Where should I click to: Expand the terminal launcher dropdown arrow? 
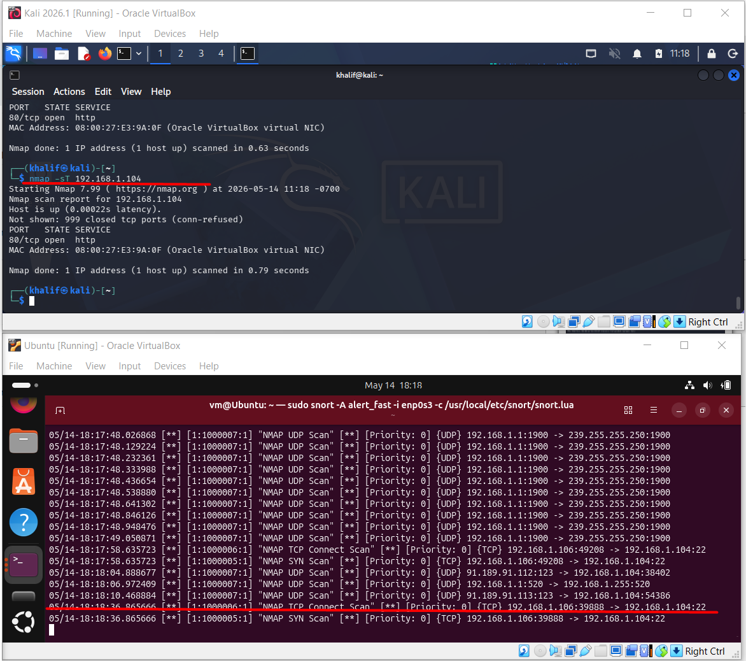coord(139,53)
